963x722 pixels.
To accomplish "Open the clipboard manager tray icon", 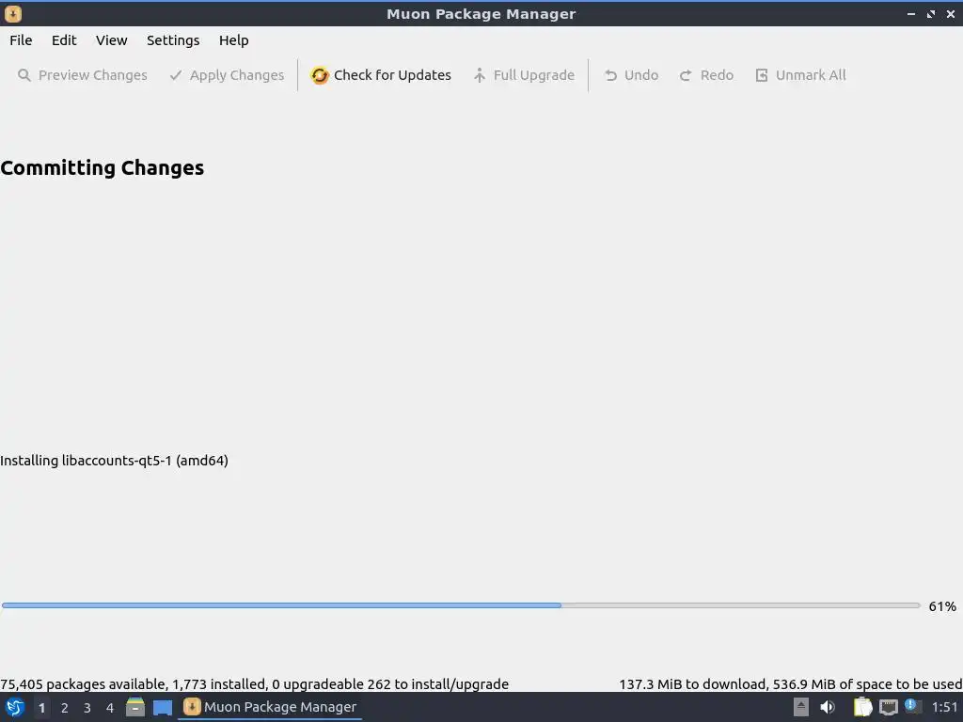I will tap(862, 707).
